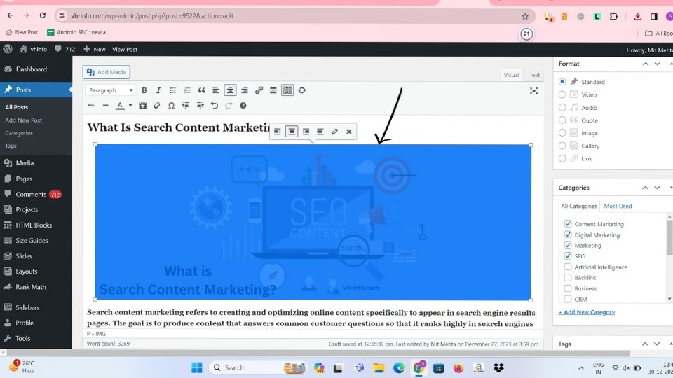Move Format panel down
Screen dimensions: 673x378
tap(657, 64)
